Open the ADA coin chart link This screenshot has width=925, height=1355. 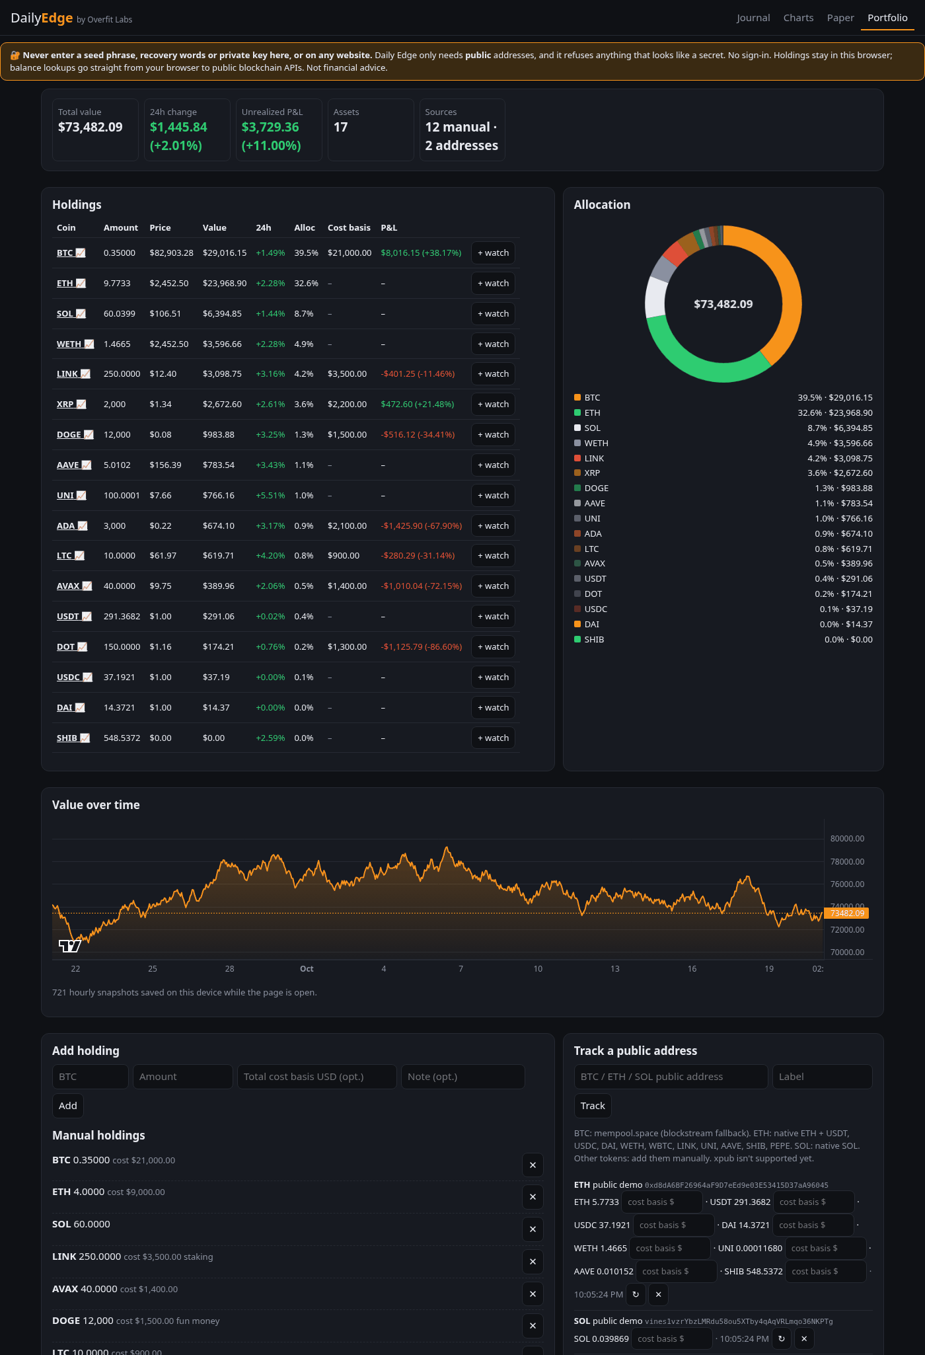click(72, 526)
